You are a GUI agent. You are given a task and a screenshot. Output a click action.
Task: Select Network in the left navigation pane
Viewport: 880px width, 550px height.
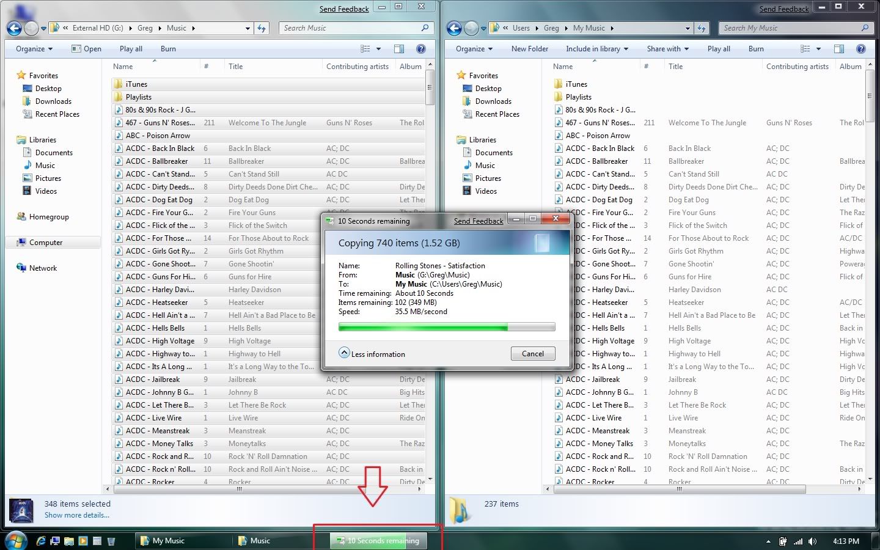tap(37, 268)
